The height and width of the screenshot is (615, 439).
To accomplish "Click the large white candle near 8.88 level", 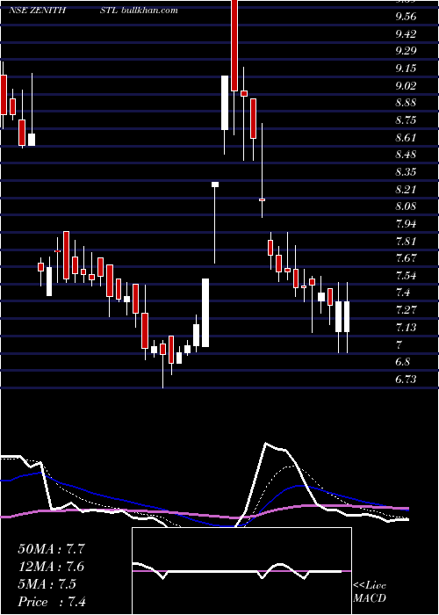I will click(225, 103).
